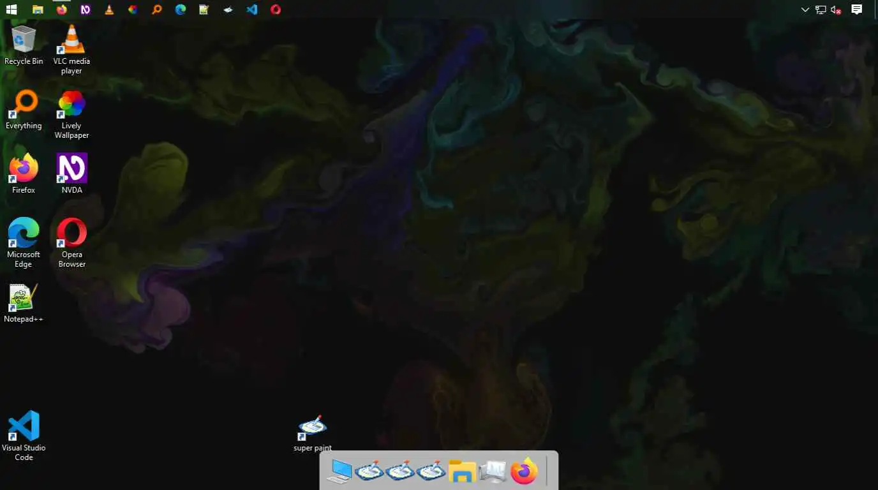Open Notepad++ from the taskbar
Screen dimensions: 878x490
[204, 10]
